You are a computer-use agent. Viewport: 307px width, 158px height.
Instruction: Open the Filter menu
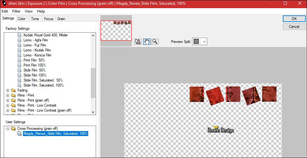pos(16,11)
